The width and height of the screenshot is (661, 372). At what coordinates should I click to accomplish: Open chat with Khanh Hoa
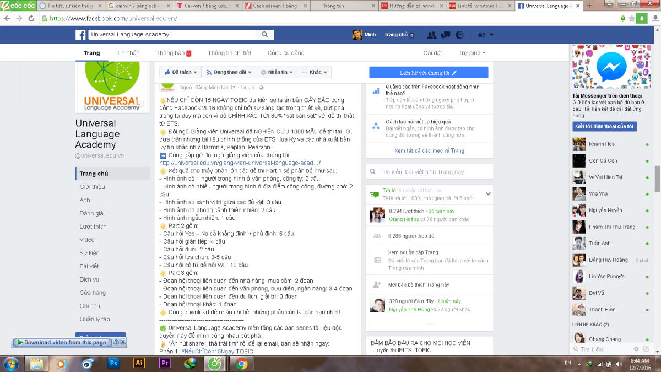[x=610, y=144]
